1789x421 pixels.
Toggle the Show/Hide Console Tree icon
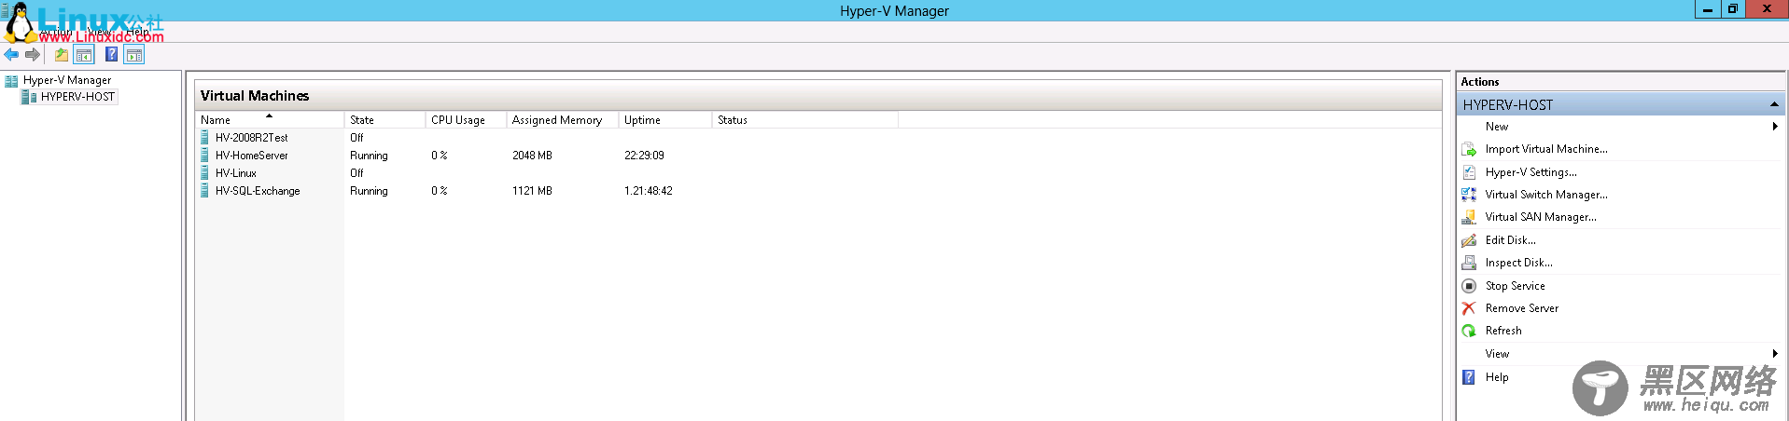84,55
